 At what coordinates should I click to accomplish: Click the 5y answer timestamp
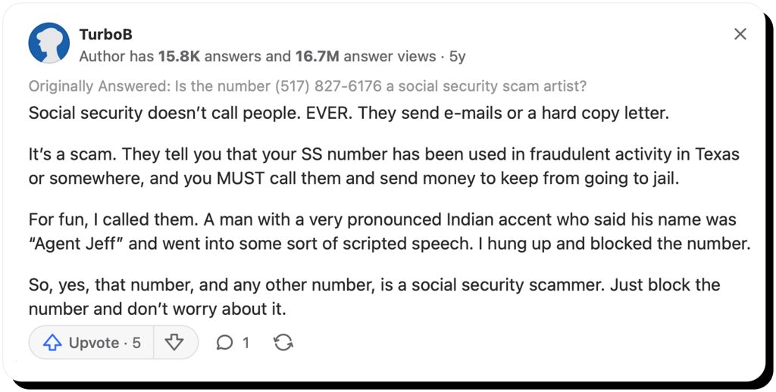pos(457,56)
